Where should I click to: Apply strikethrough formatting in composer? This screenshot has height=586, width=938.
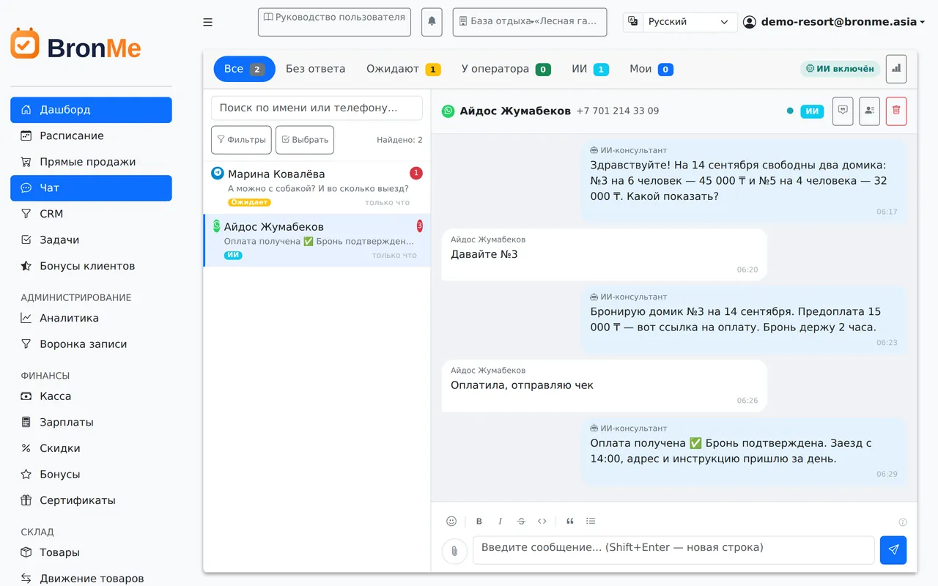pos(521,522)
